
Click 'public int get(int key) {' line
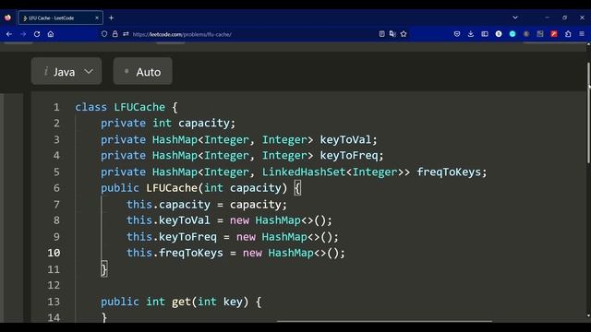click(x=181, y=302)
